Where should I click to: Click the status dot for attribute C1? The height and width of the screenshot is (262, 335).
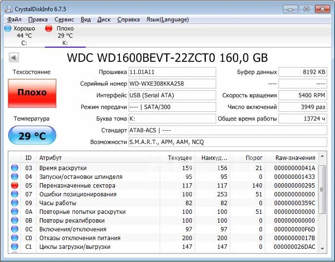pos(15,246)
